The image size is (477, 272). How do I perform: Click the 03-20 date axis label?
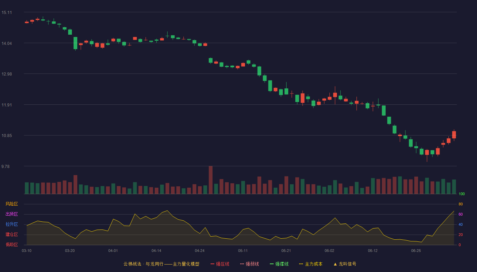point(70,251)
